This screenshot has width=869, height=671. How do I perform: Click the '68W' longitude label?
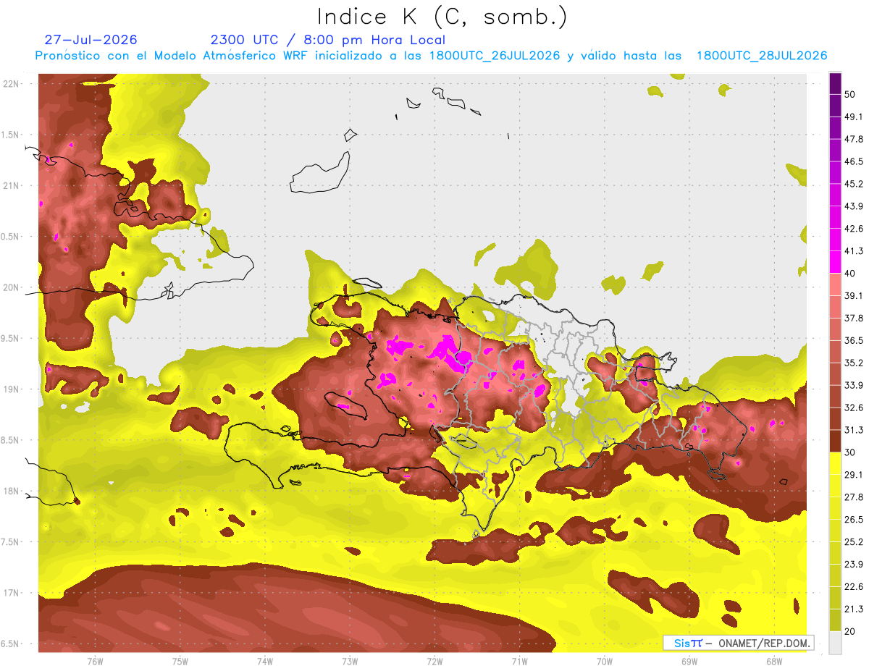click(x=774, y=662)
